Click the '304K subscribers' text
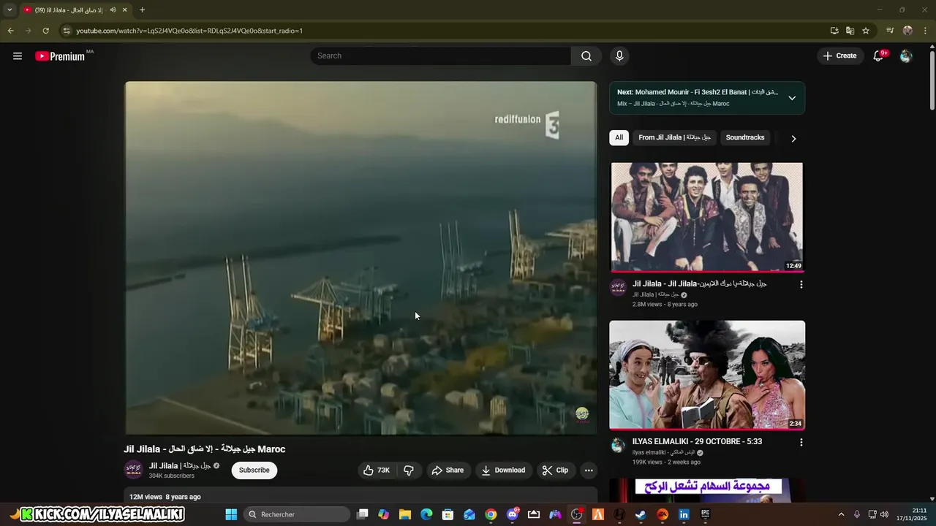This screenshot has height=526, width=936. point(172,476)
